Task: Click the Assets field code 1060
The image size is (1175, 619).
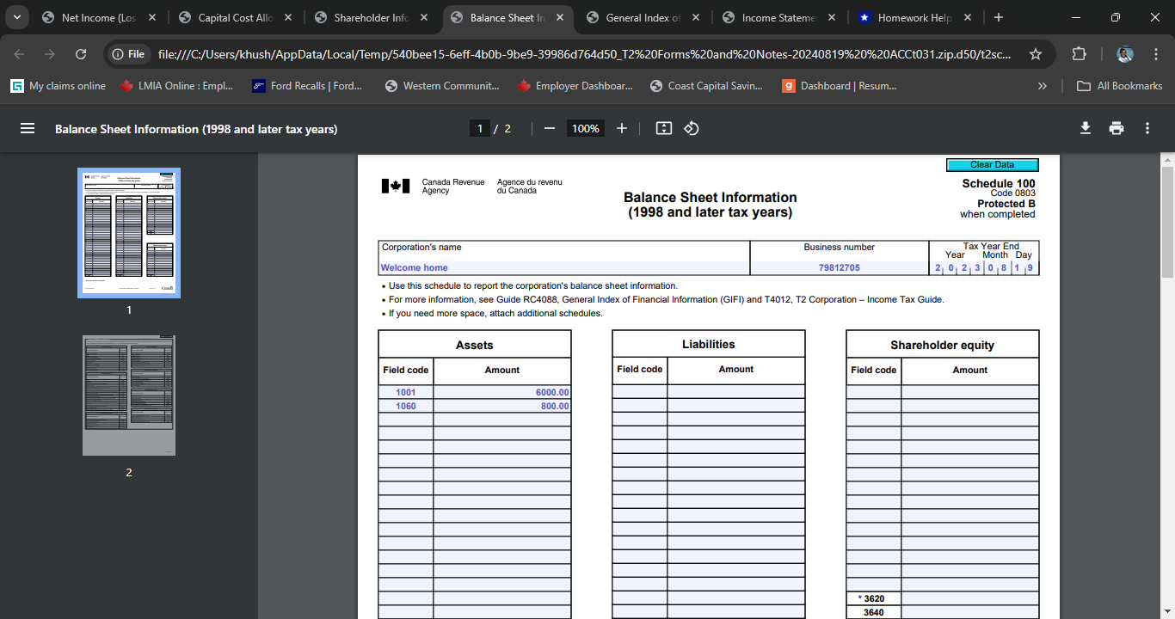Action: (x=406, y=406)
